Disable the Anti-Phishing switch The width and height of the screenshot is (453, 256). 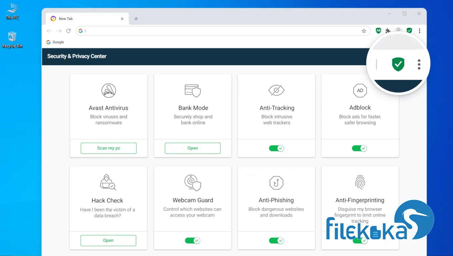[276, 240]
